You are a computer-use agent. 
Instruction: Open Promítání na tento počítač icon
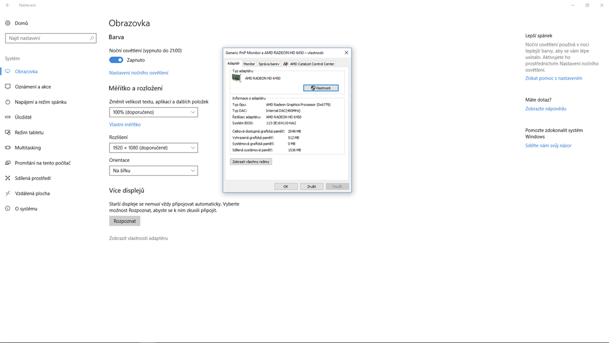8,163
